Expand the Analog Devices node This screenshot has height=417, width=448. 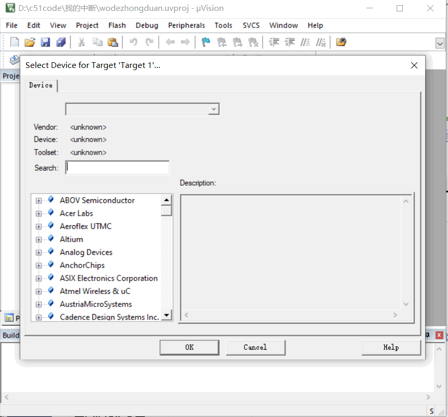click(x=38, y=253)
